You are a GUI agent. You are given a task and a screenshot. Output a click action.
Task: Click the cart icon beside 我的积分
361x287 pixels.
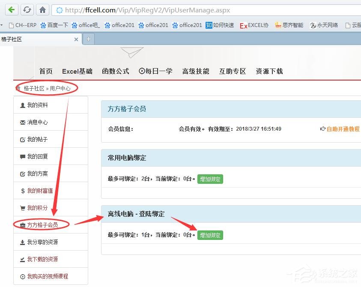(x=23, y=207)
